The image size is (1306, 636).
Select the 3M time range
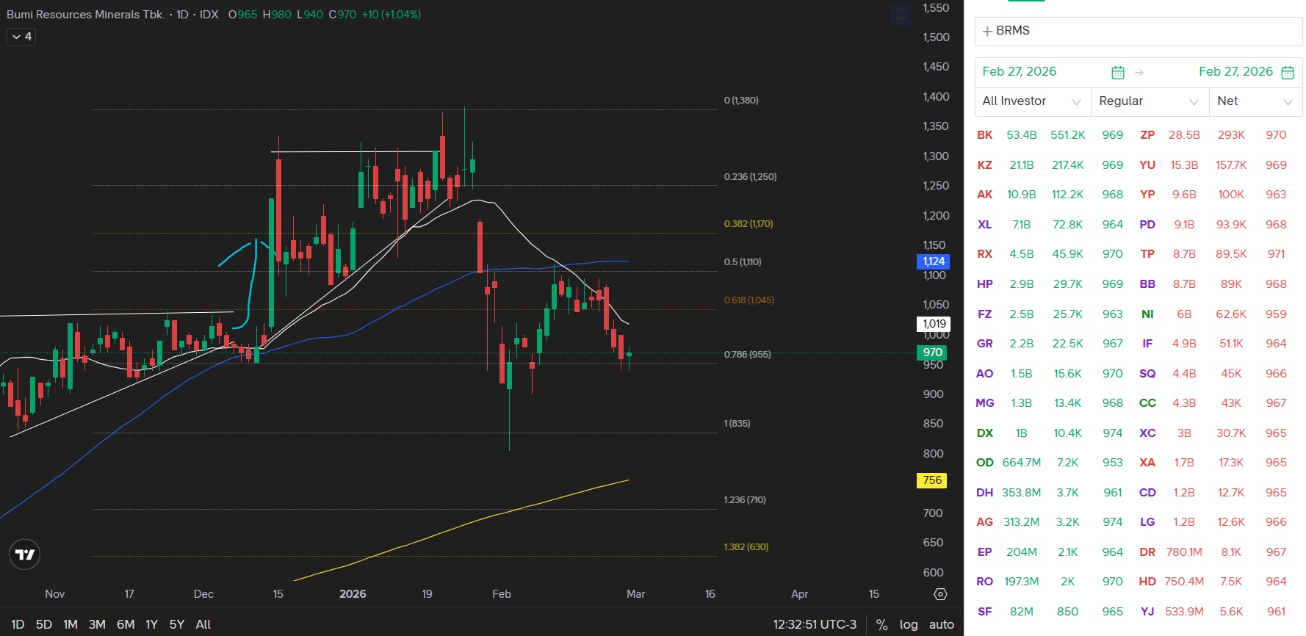point(97,624)
